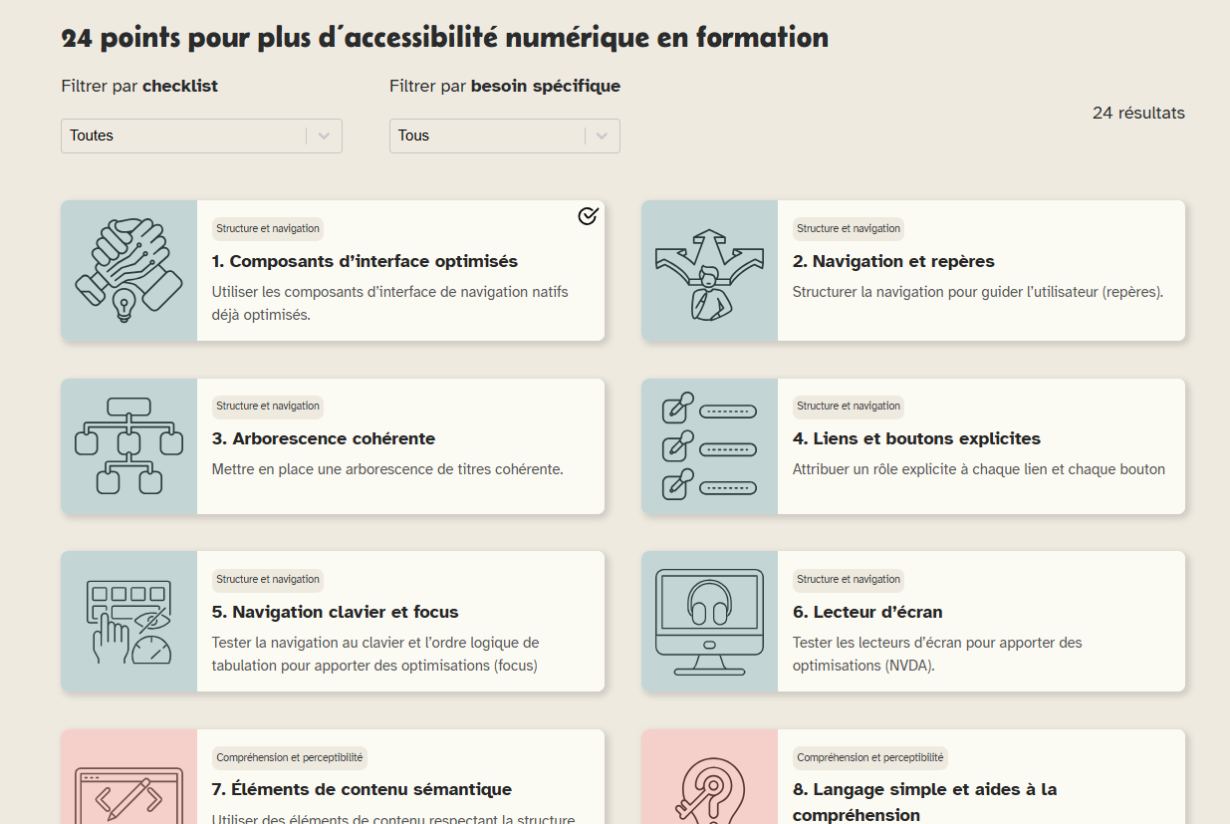Screen dimensions: 1230x824
Task: Select the 'Structure et navigation' tag on card 2
Action: pyautogui.click(x=848, y=229)
